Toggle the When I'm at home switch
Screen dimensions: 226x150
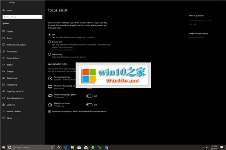click(89, 105)
